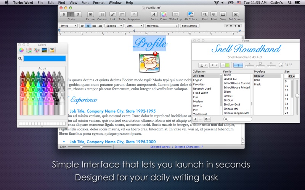Viewport: 305px width, 190px height.
Task: Open the Notification Center list icon
Action: (x=297, y=3)
